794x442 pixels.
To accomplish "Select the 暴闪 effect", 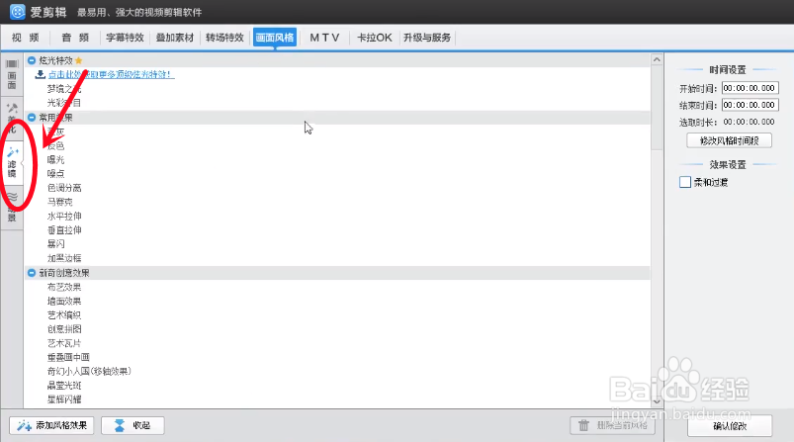I will pyautogui.click(x=55, y=244).
